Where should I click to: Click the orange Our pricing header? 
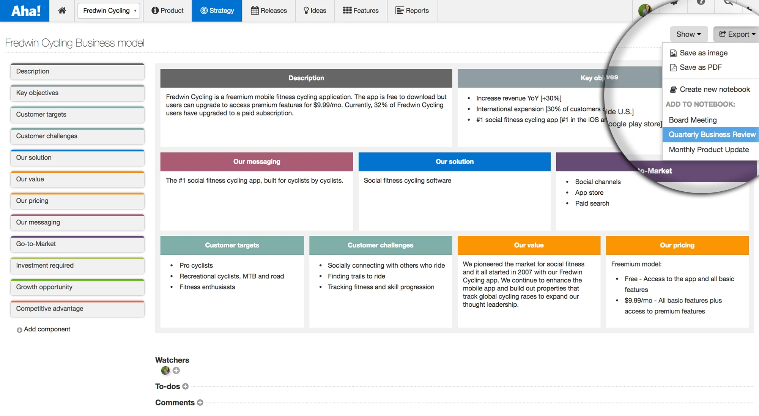(677, 245)
